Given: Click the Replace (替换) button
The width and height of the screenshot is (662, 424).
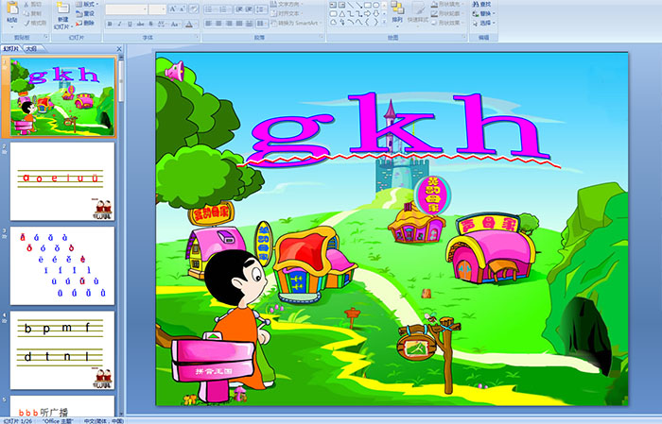Looking at the screenshot, I should [484, 14].
